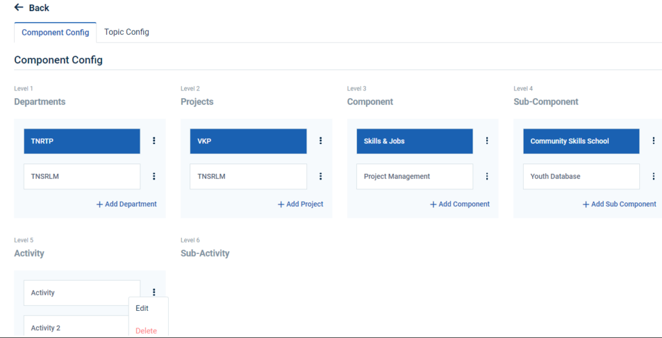Select the TNSRLM department item
Image resolution: width=662 pixels, height=338 pixels.
tap(81, 176)
